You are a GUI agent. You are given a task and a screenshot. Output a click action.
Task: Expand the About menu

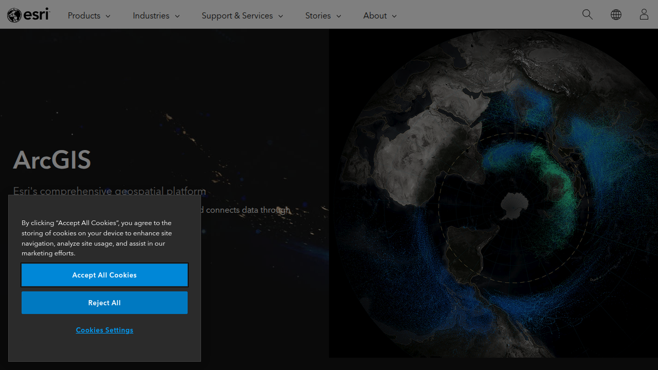[x=380, y=15]
